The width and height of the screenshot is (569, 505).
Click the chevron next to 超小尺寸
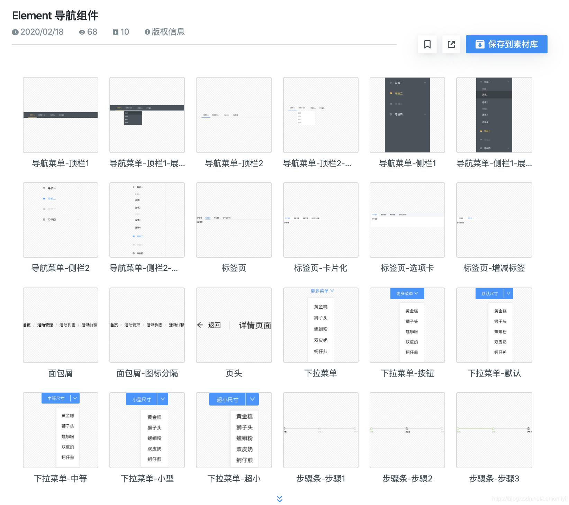[x=252, y=399]
